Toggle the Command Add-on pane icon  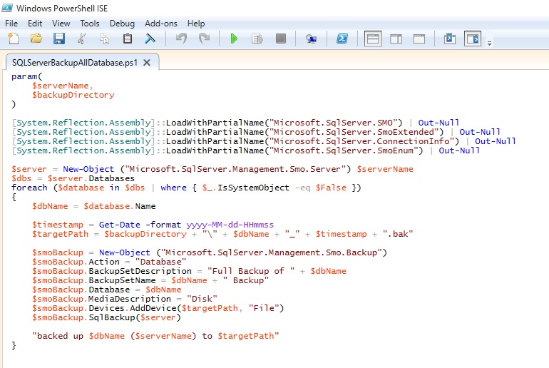pos(473,39)
